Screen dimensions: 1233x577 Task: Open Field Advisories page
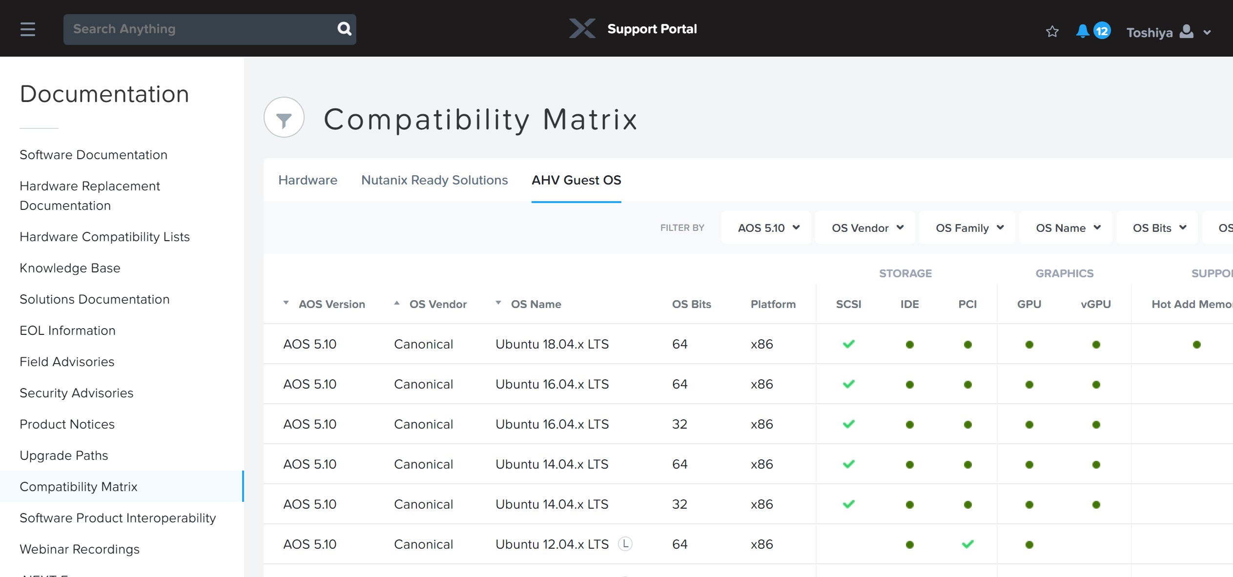click(67, 362)
